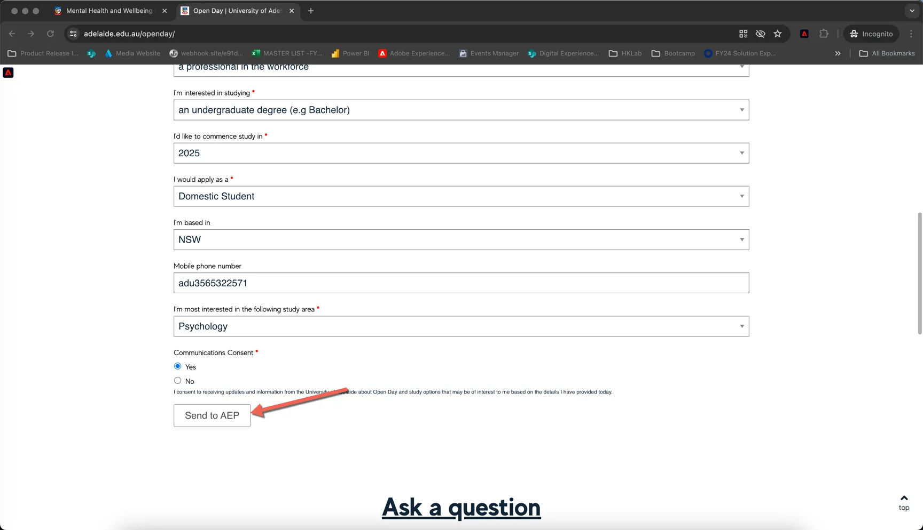Click the red Adobe extension icon in toolbar
This screenshot has height=530, width=923.
804,34
